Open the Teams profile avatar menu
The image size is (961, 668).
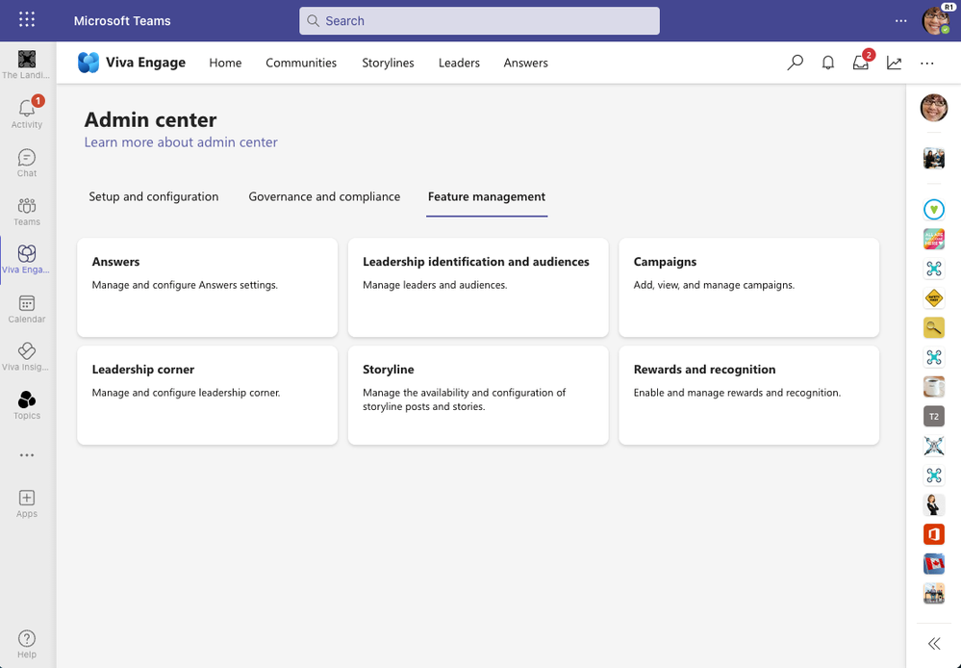point(936,20)
